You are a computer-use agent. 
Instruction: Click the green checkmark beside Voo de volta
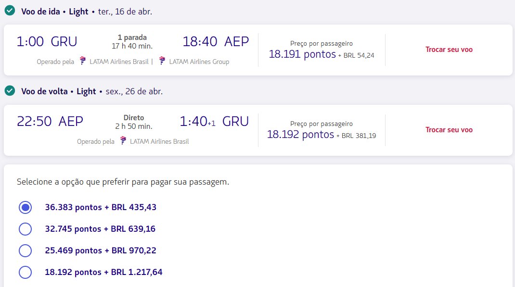point(10,90)
